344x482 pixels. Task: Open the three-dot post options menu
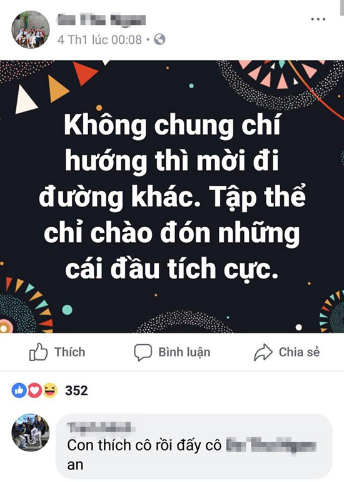318,19
